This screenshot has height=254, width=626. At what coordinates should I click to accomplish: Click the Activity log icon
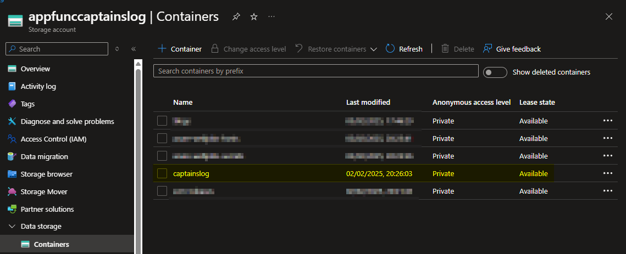[x=12, y=86]
